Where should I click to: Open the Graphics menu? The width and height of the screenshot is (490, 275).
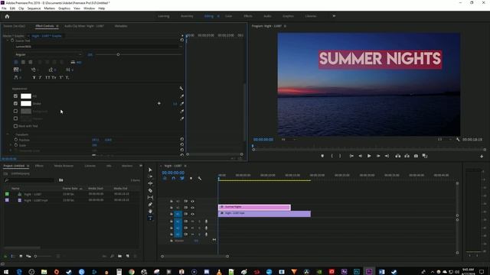click(x=64, y=8)
